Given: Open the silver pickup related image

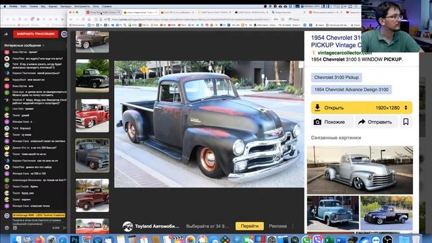Looking at the screenshot, I should coord(360,170).
